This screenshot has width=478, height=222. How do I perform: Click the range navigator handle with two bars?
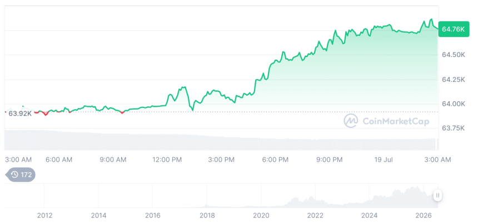pyautogui.click(x=437, y=195)
